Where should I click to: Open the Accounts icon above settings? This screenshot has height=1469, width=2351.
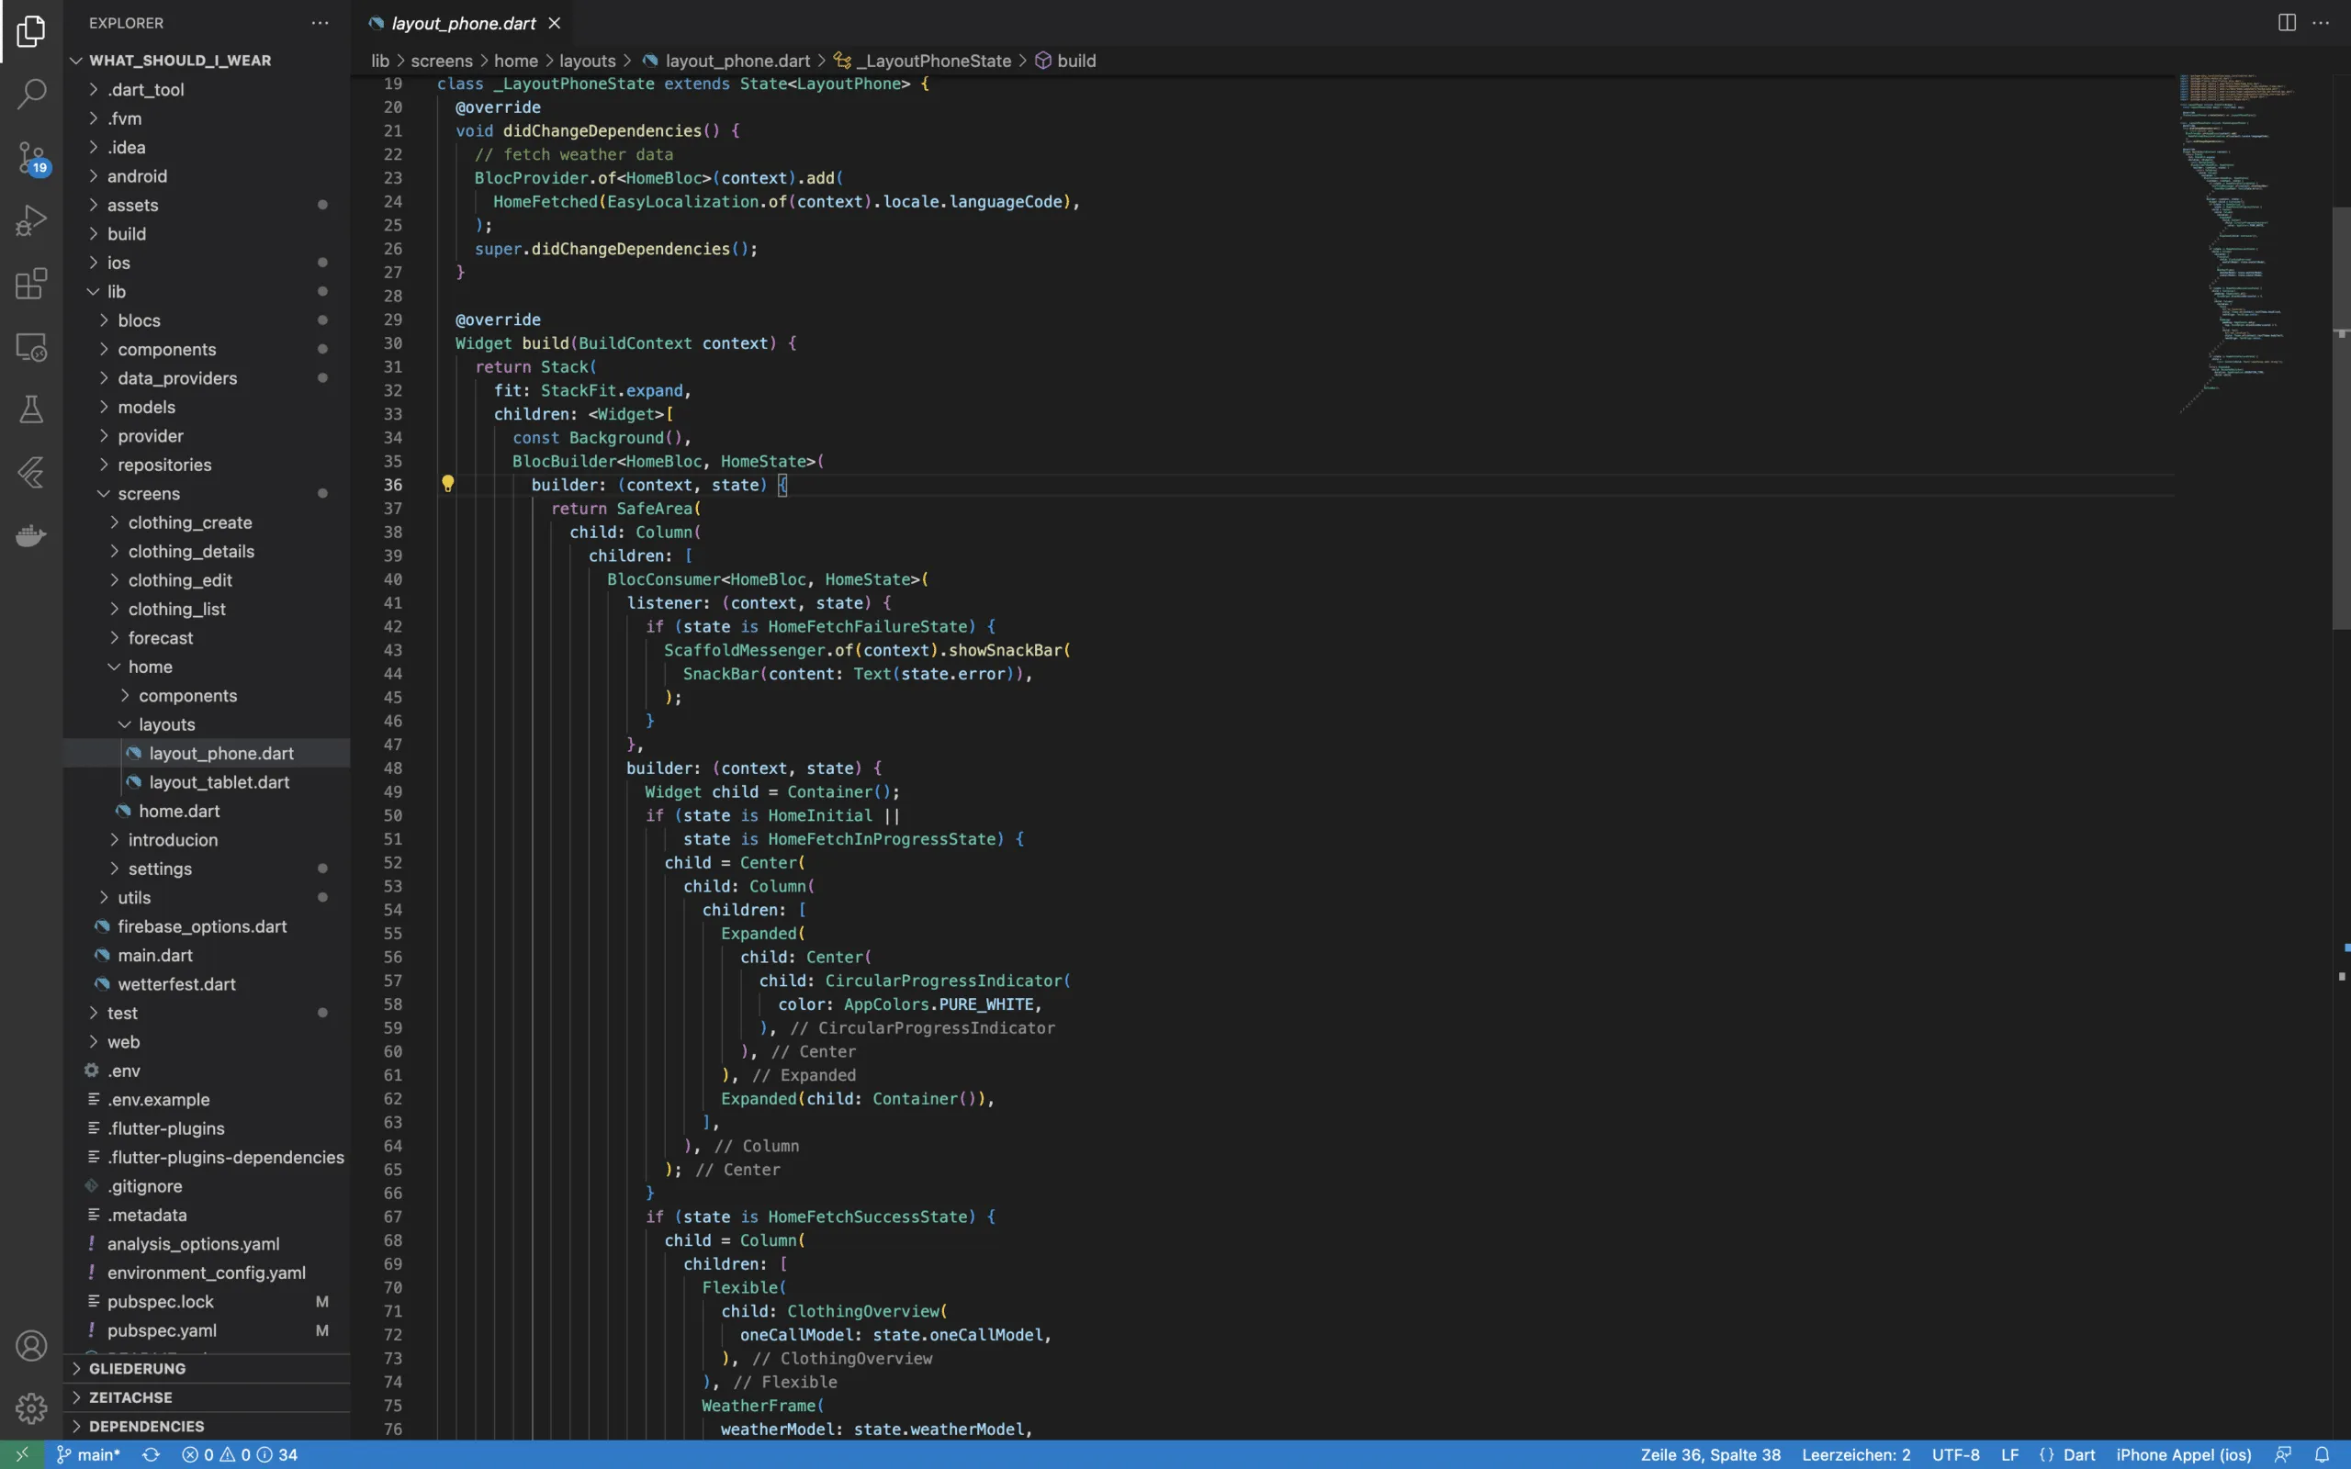click(29, 1346)
